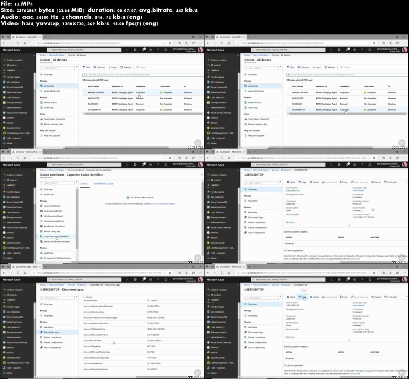Select PACKAGER device row in top-right frame

[347, 104]
